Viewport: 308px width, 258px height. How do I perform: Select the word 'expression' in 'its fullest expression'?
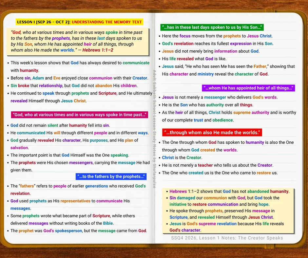241,44
